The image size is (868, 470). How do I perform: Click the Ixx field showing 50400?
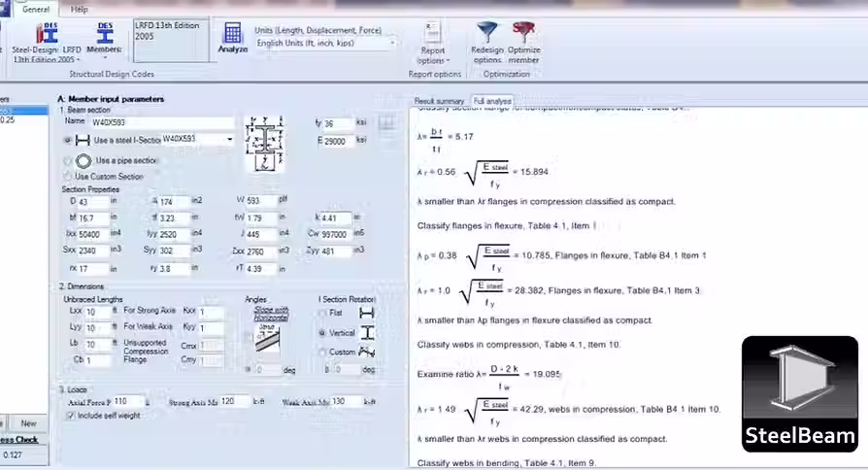click(x=93, y=234)
